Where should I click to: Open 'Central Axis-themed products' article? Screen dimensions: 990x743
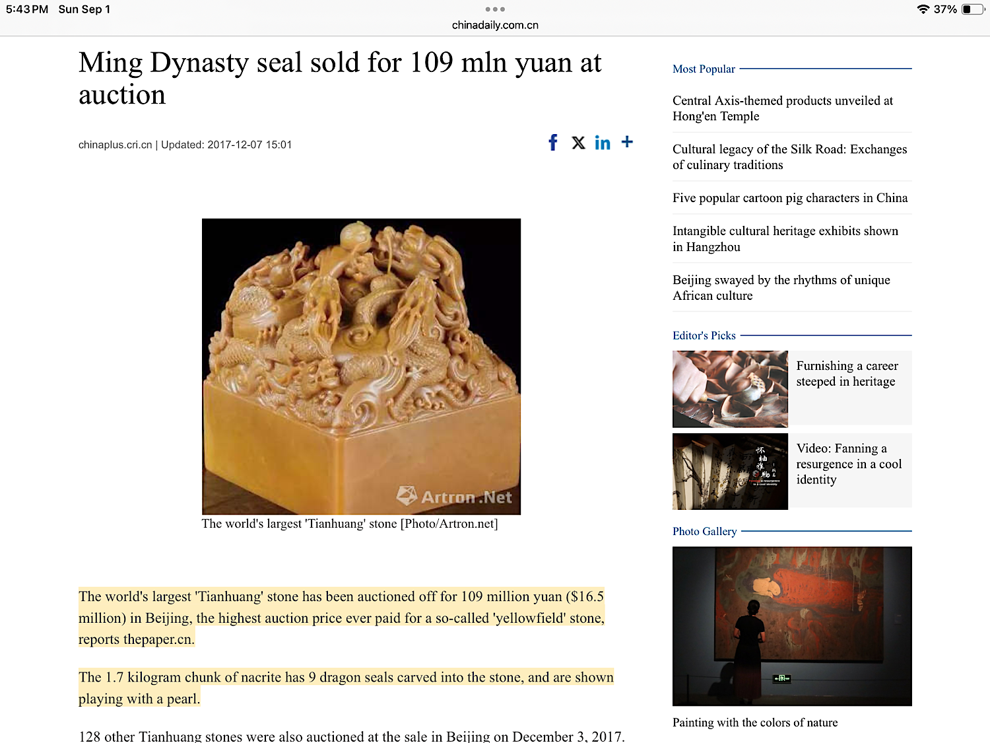(782, 108)
